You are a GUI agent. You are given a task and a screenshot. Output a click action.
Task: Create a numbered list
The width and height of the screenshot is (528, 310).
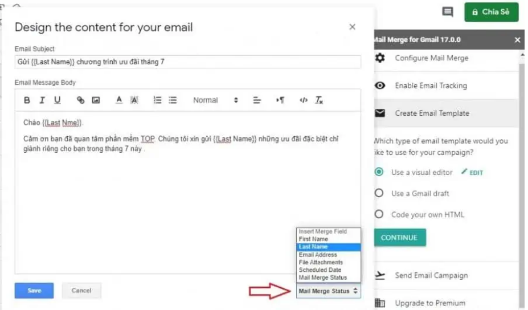[x=158, y=100]
